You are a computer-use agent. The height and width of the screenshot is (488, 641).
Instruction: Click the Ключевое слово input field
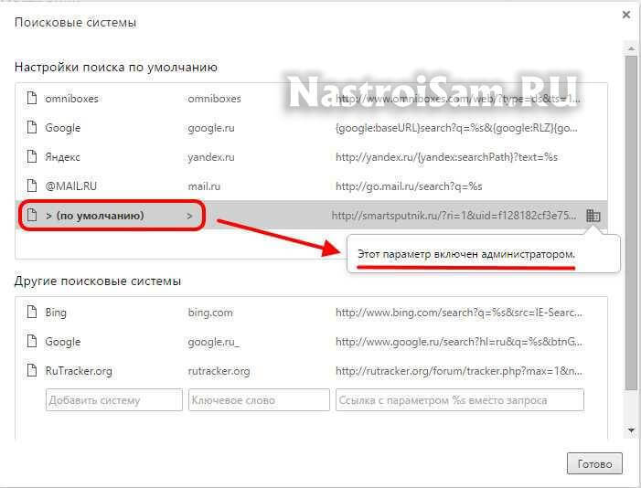click(x=258, y=400)
